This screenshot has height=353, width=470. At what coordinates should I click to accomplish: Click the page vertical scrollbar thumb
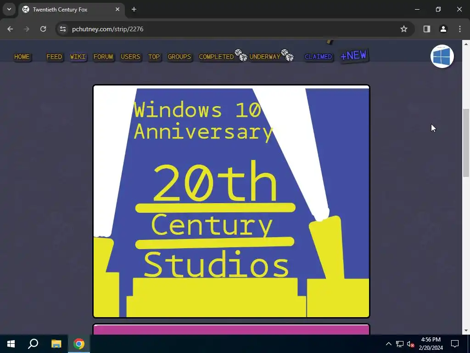coord(466,143)
